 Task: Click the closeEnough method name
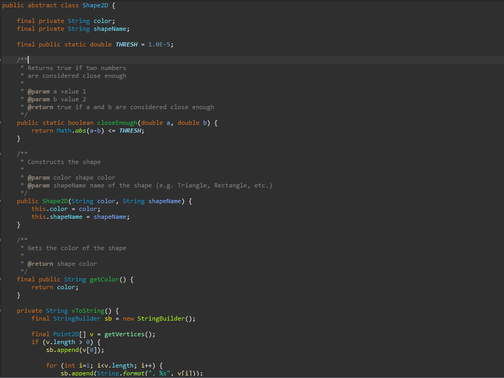(x=117, y=122)
